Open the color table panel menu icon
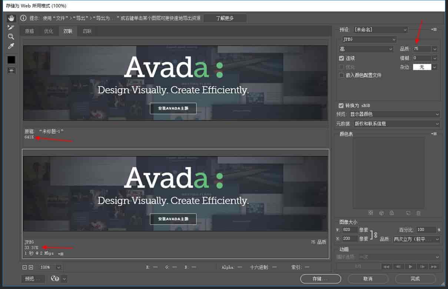 (434, 134)
